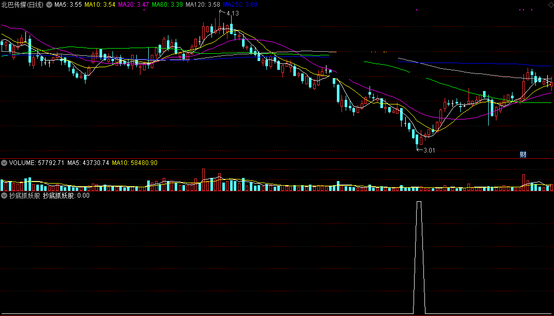
Task: Click the tallest red volume bar
Action: pos(204,180)
